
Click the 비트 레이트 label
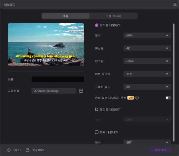(x=102, y=74)
